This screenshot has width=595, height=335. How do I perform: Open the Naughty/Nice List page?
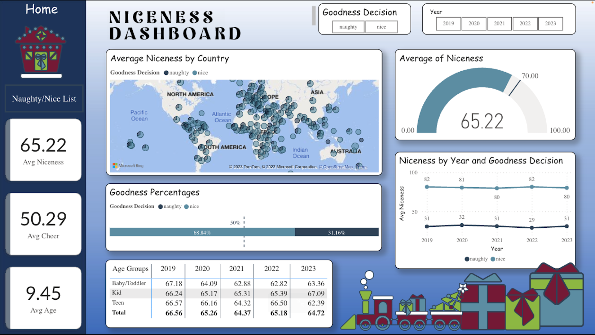point(44,99)
